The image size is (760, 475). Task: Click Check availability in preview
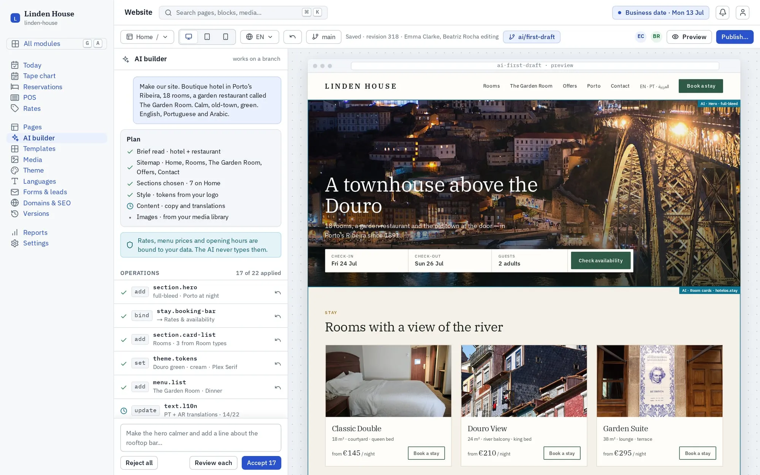coord(601,261)
